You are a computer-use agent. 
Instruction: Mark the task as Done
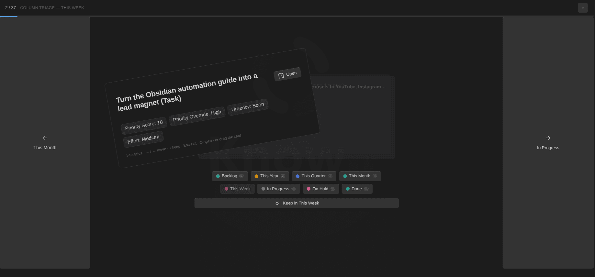coord(357,189)
